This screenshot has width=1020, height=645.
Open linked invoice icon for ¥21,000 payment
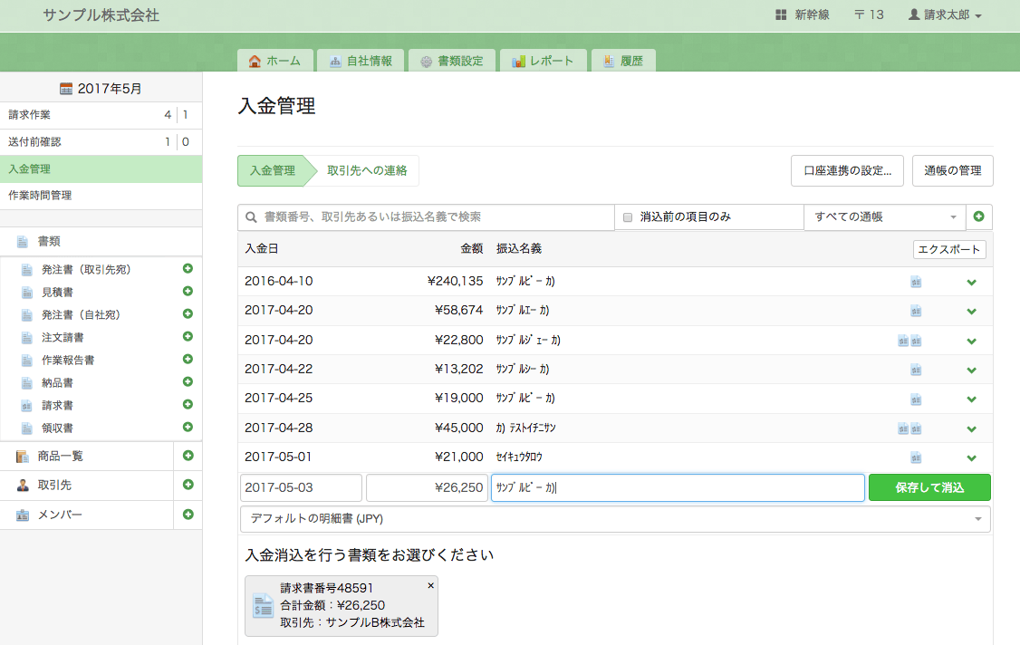(x=916, y=457)
